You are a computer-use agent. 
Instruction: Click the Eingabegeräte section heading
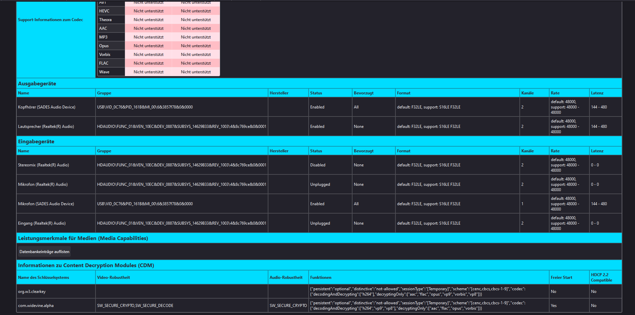[x=36, y=142]
